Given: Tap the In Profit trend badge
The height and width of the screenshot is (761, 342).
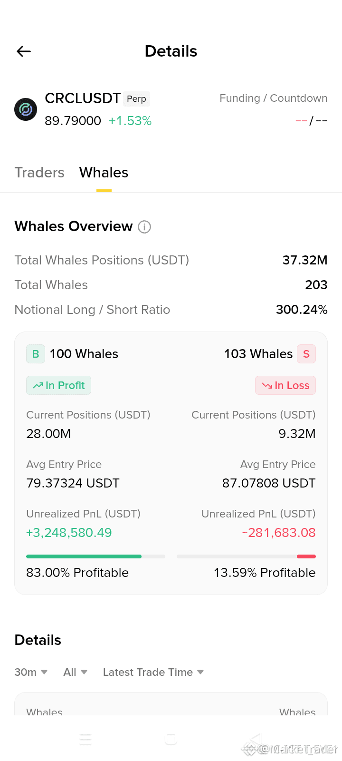Looking at the screenshot, I should point(58,385).
